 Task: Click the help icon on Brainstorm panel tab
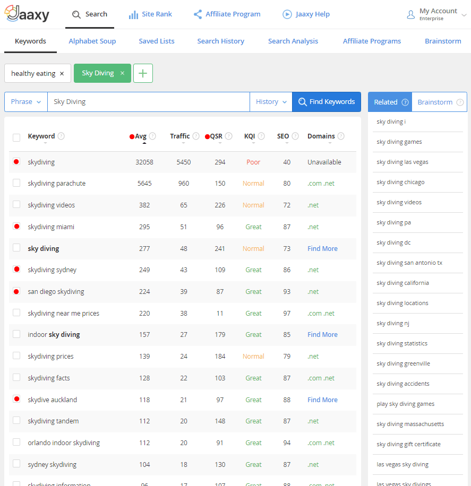coord(460,102)
